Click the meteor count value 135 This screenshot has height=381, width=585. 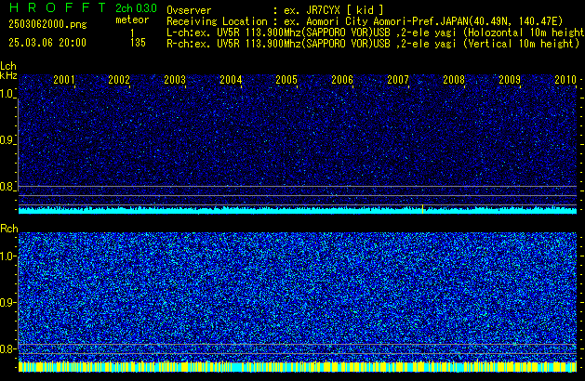click(138, 43)
